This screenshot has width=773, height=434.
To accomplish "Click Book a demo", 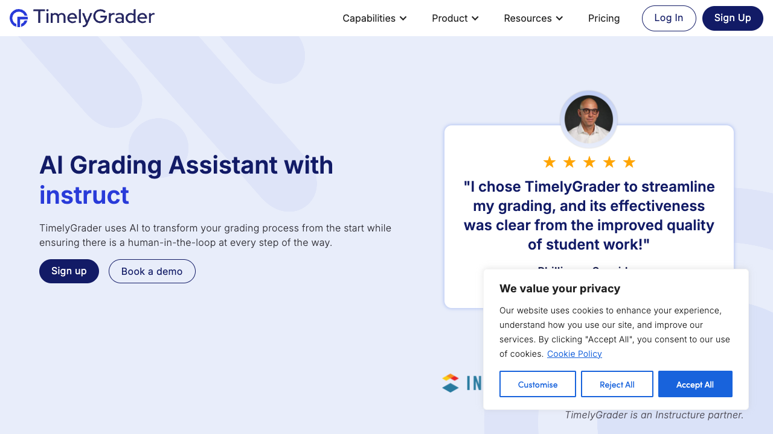I will click(152, 271).
